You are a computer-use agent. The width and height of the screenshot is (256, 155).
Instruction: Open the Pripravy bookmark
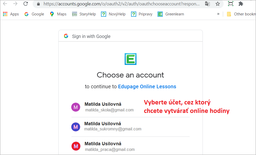142,14
